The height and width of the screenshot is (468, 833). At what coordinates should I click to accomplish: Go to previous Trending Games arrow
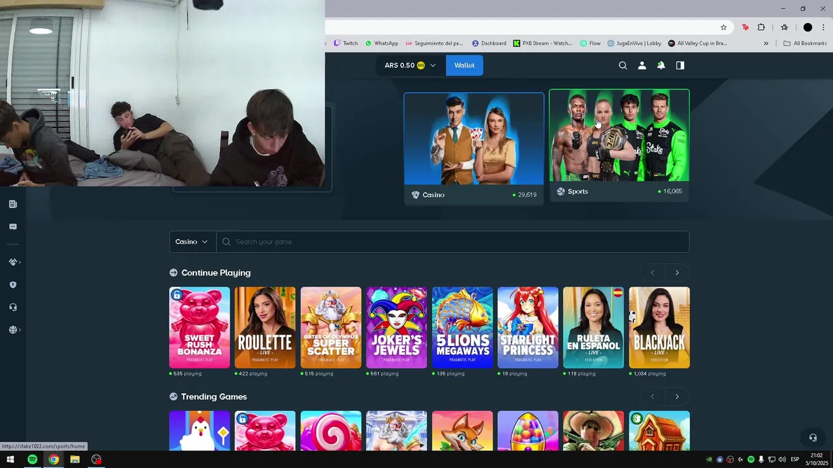click(652, 396)
